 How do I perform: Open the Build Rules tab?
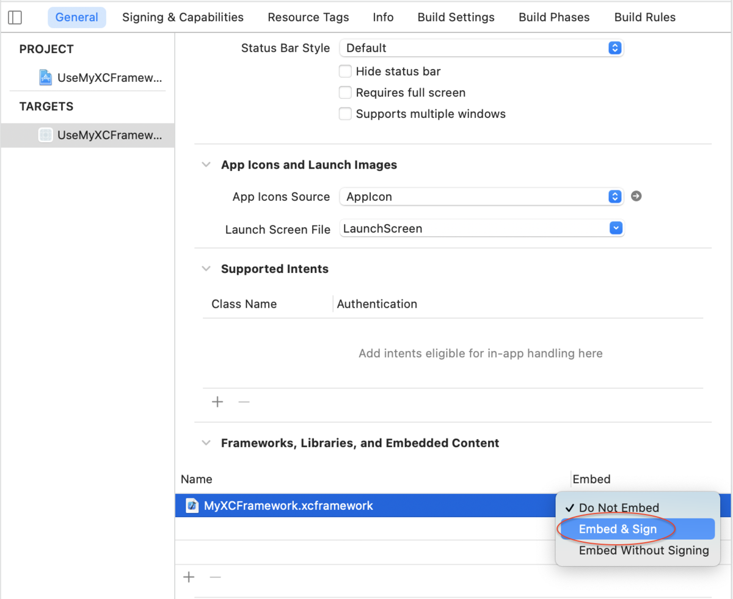(x=645, y=17)
